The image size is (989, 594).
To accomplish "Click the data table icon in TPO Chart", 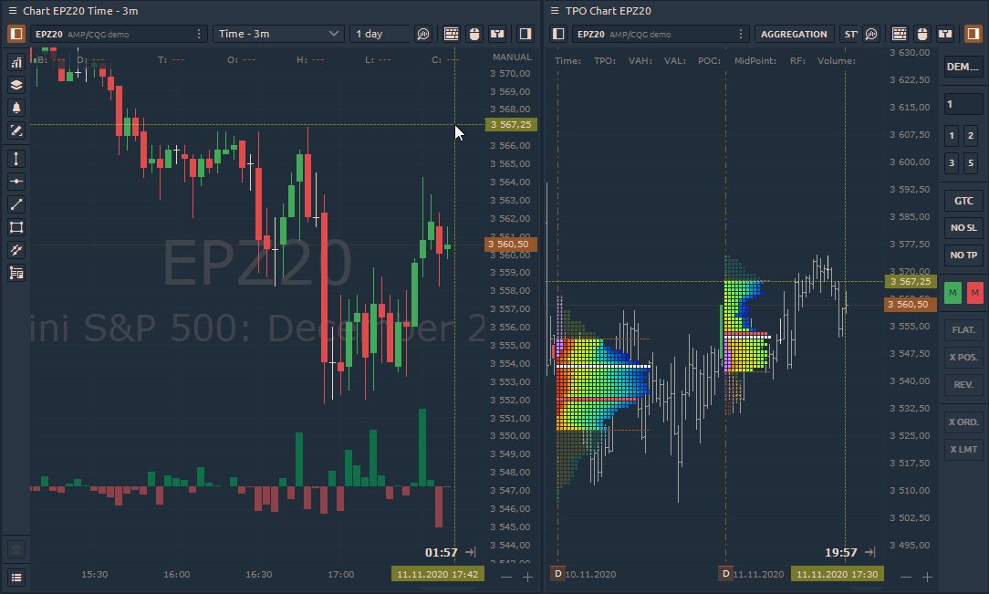I will pos(900,34).
